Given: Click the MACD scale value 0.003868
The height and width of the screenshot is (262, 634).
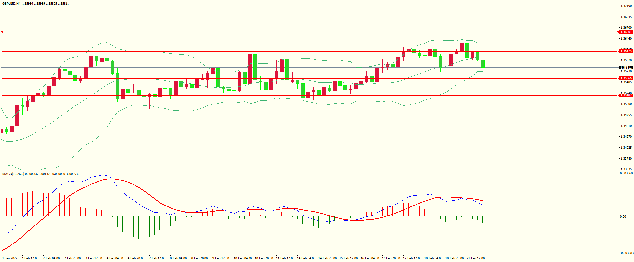Looking at the screenshot, I should point(626,173).
